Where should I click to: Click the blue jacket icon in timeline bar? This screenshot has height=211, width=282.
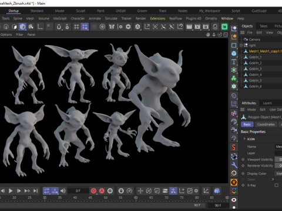(x=217, y=190)
